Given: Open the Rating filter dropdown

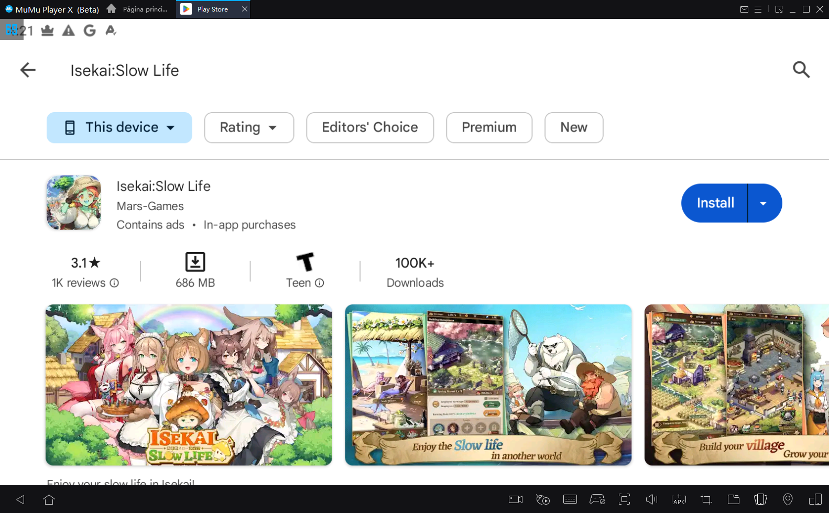Looking at the screenshot, I should tap(249, 127).
